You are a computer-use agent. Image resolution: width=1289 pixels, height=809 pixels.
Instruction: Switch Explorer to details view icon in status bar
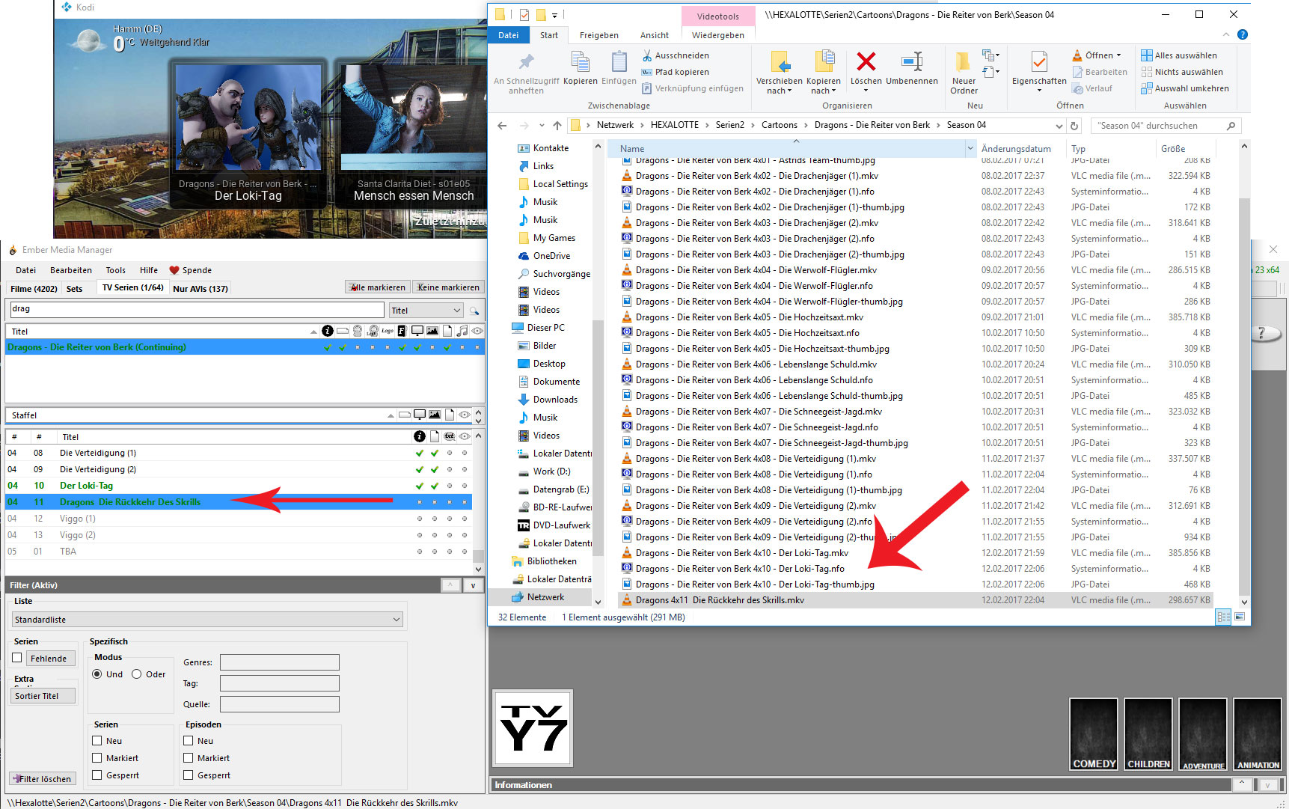click(x=1223, y=617)
